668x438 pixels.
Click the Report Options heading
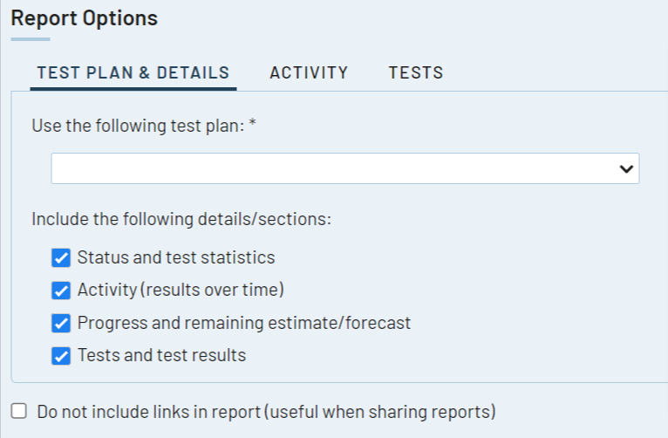point(85,18)
